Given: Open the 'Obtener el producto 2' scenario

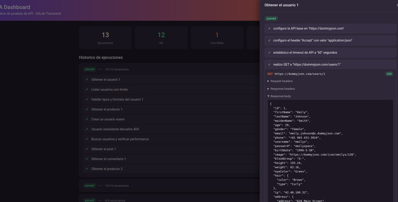Looking at the screenshot, I should click(171, 169).
